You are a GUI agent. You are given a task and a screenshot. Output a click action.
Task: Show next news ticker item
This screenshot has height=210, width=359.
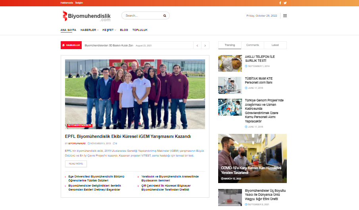coord(205,46)
